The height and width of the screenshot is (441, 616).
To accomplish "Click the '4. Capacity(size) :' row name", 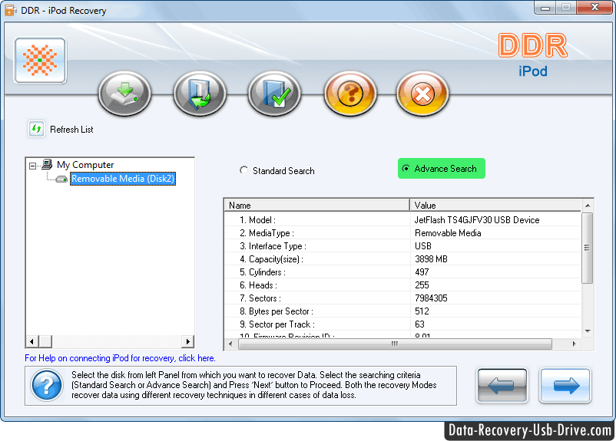I will 271,259.
